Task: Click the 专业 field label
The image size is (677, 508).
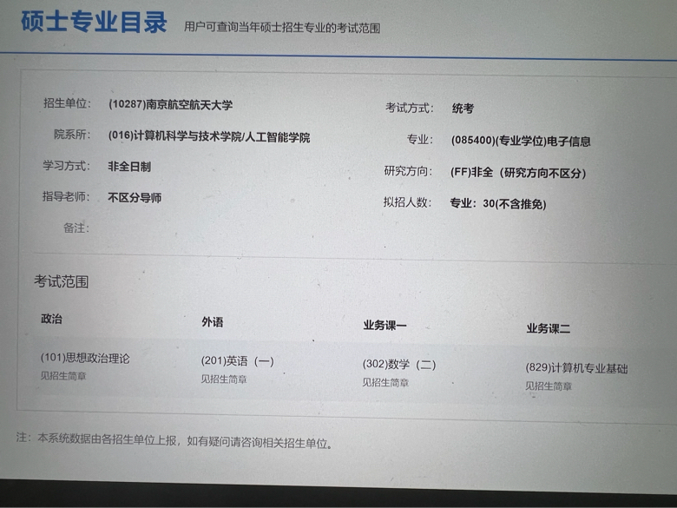Action: click(x=420, y=139)
